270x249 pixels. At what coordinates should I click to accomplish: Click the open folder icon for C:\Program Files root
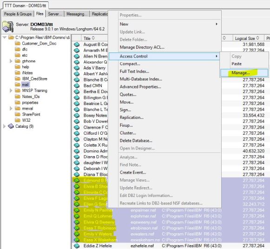pyautogui.click(x=11, y=38)
